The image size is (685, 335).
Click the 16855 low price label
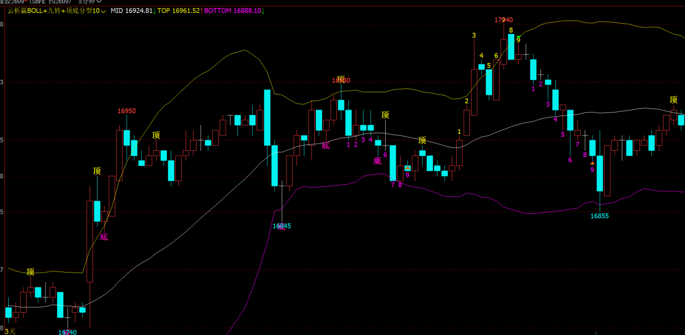pyautogui.click(x=599, y=216)
